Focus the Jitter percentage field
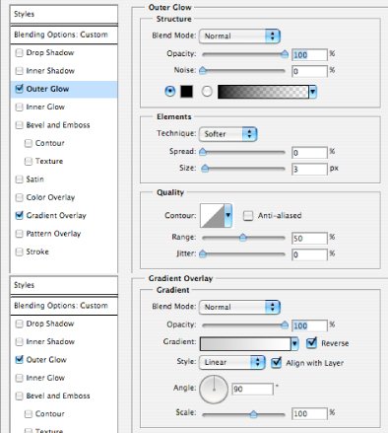388x433 pixels. pos(309,254)
